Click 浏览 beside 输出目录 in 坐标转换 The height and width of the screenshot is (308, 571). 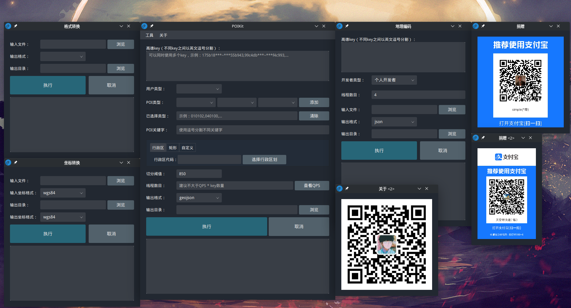pos(121,205)
